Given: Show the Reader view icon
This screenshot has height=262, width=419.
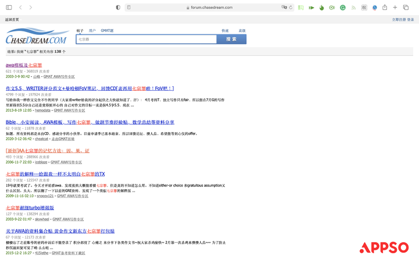Looking at the screenshot, I should pyautogui.click(x=129, y=8).
